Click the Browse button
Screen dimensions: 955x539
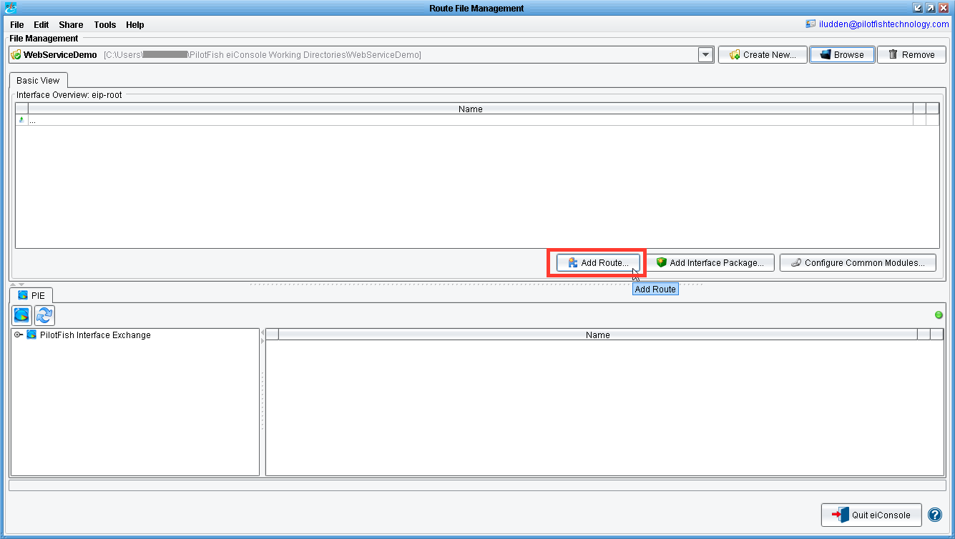(x=843, y=54)
